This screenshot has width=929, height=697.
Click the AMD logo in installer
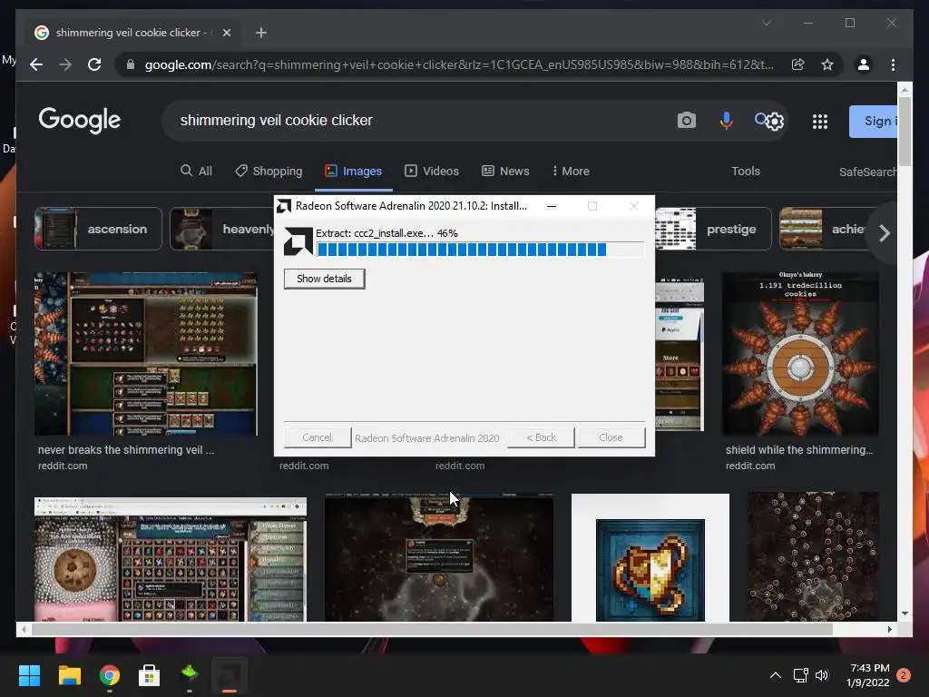[298, 241]
